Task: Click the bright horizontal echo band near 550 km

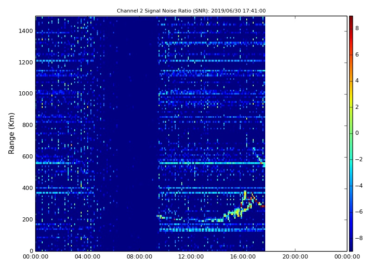Action: (x=212, y=163)
